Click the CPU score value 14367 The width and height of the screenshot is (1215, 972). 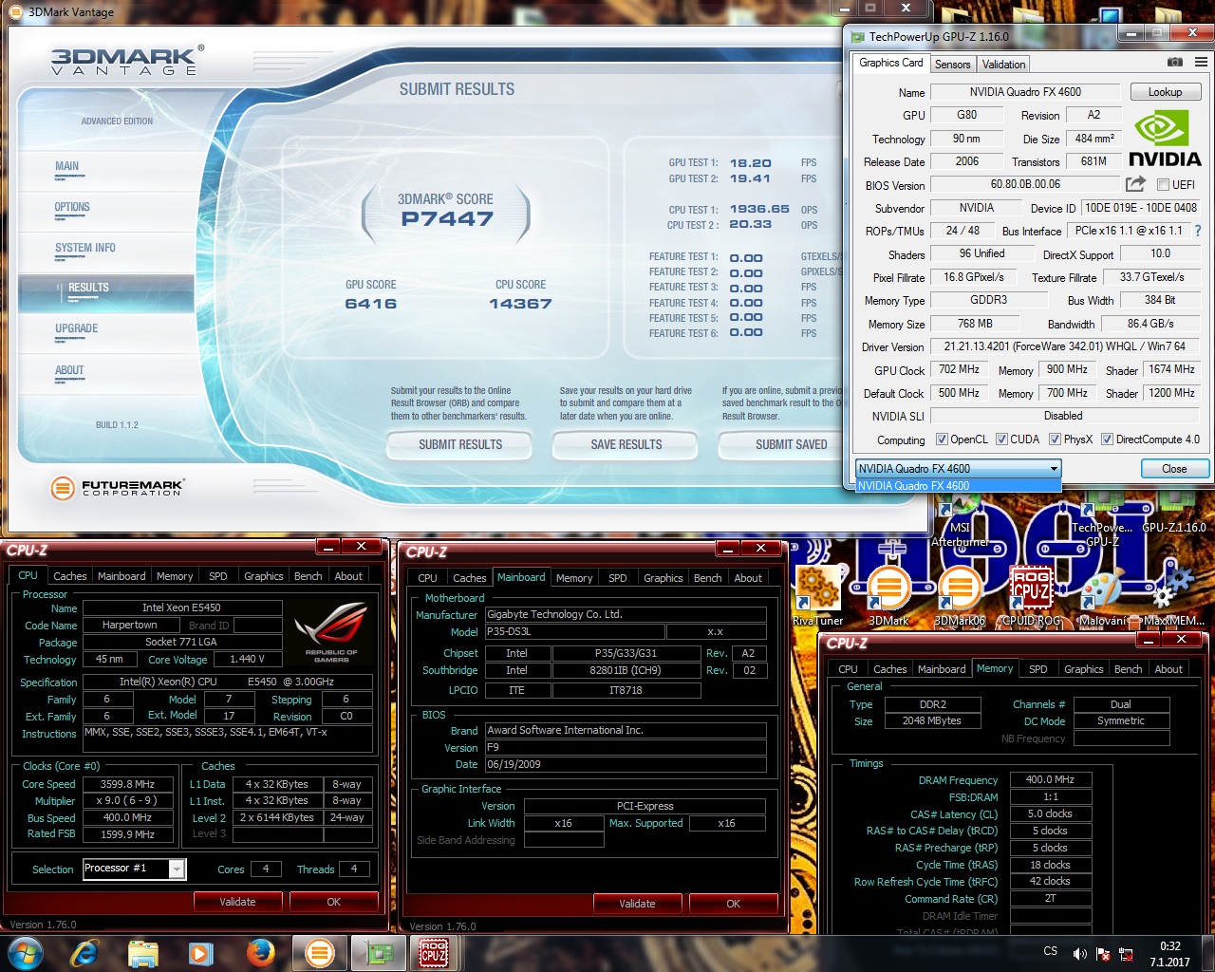(520, 304)
